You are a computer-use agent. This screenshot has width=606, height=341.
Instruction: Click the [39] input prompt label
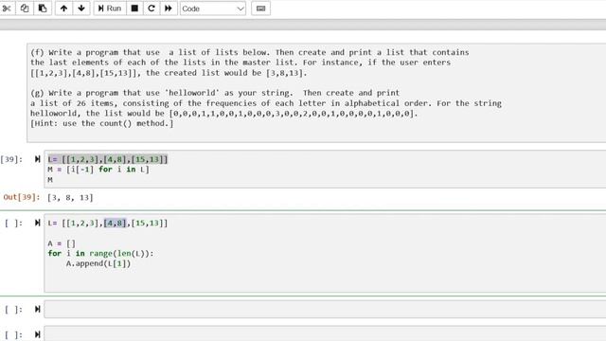click(11, 159)
